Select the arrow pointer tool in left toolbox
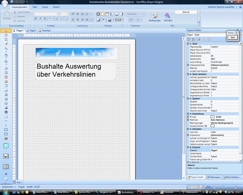Screen dimensions: 243x195 [x=6, y=31]
